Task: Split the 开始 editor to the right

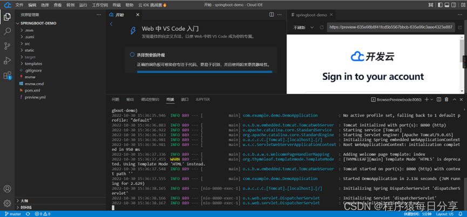Action: click(x=272, y=15)
